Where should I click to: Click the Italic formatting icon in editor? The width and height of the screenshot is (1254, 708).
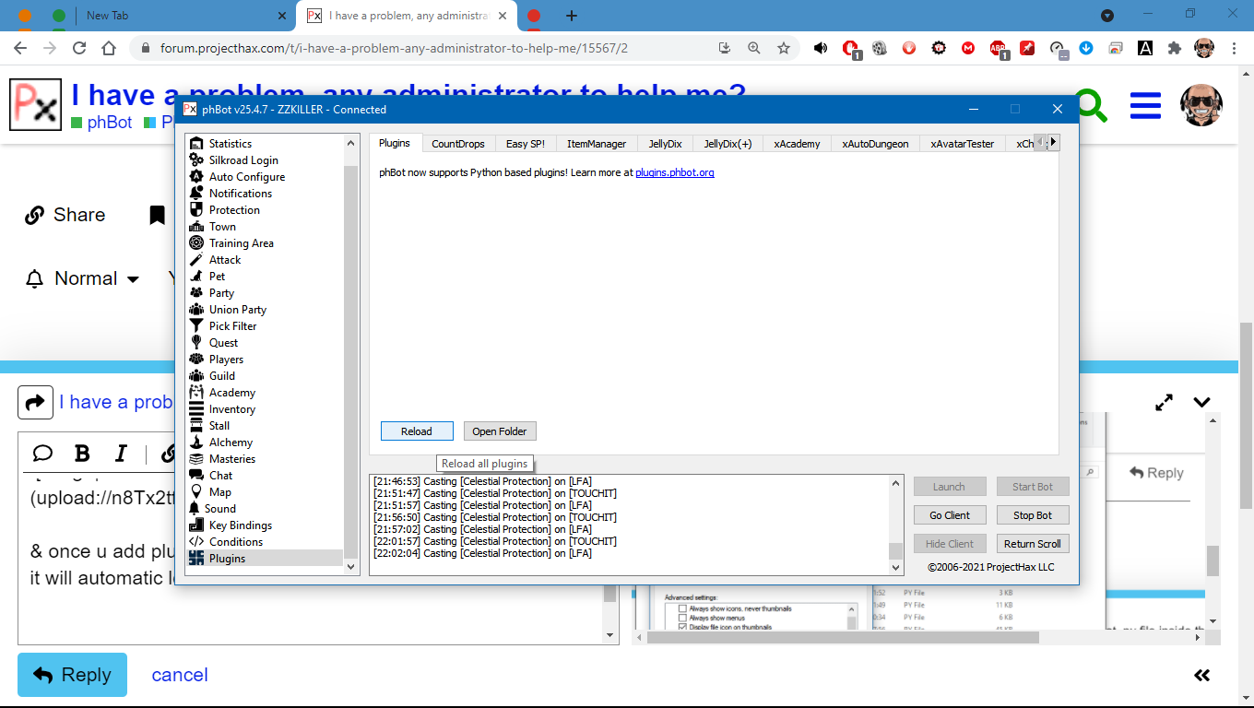click(121, 454)
